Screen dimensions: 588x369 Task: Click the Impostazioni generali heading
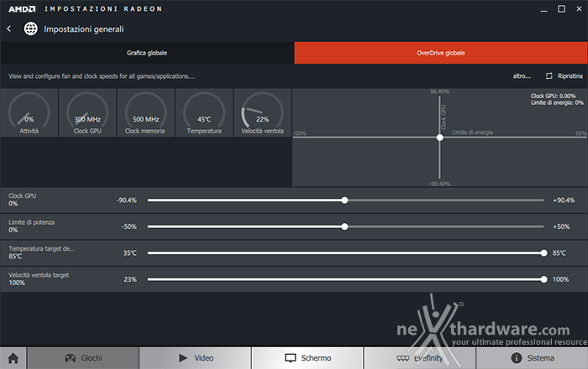click(84, 29)
